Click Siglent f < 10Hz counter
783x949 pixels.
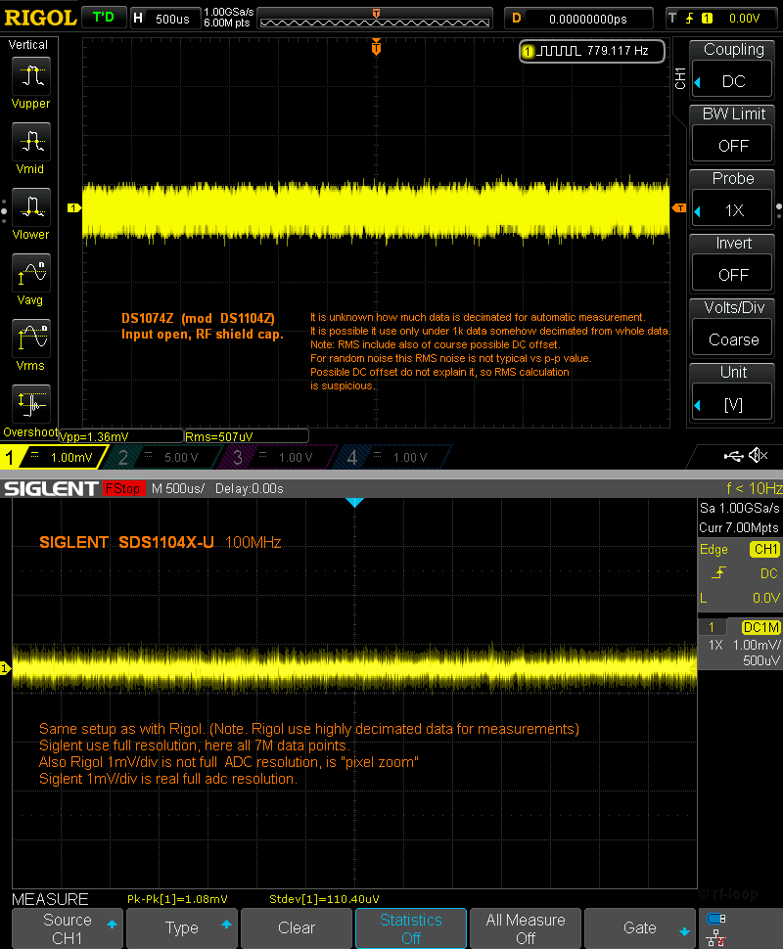coord(754,488)
